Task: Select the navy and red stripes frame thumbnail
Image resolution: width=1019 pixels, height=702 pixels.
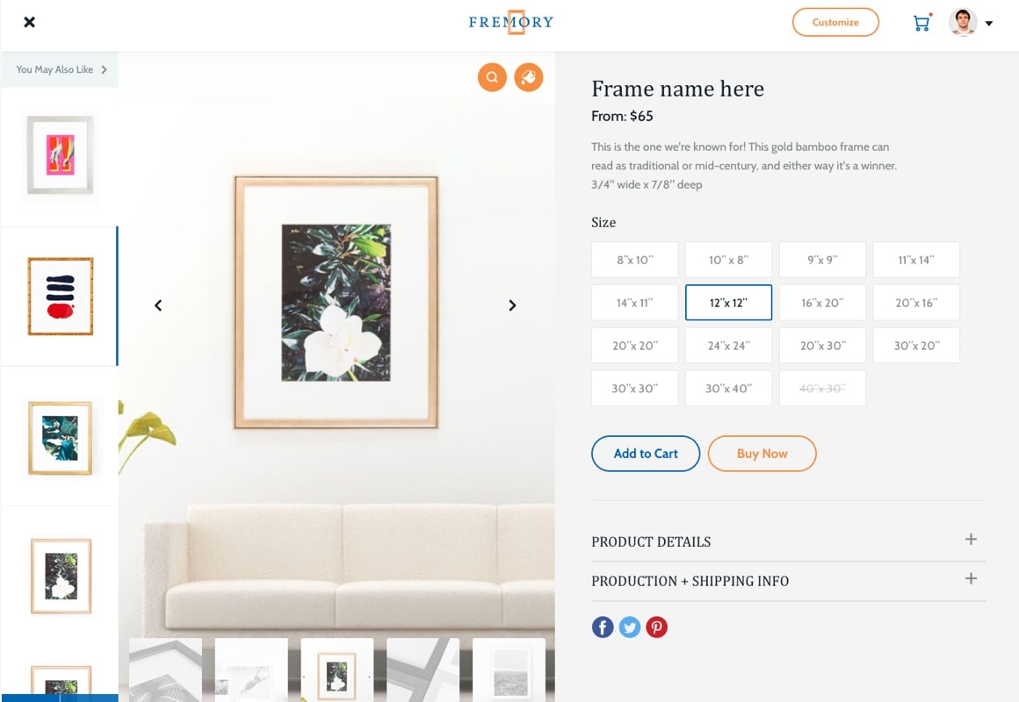Action: tap(60, 296)
